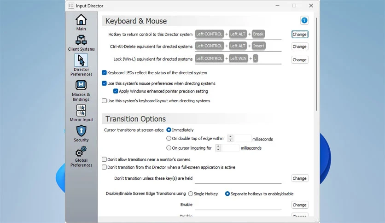
Task: Open Global Preferences gears icon
Action: [81, 151]
